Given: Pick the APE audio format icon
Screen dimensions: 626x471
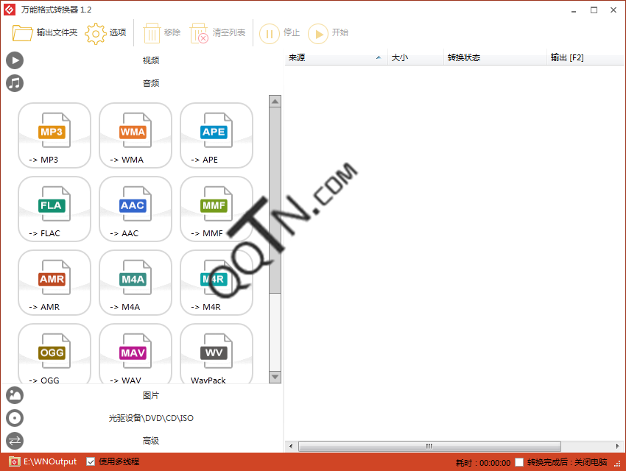Looking at the screenshot, I should [x=216, y=135].
